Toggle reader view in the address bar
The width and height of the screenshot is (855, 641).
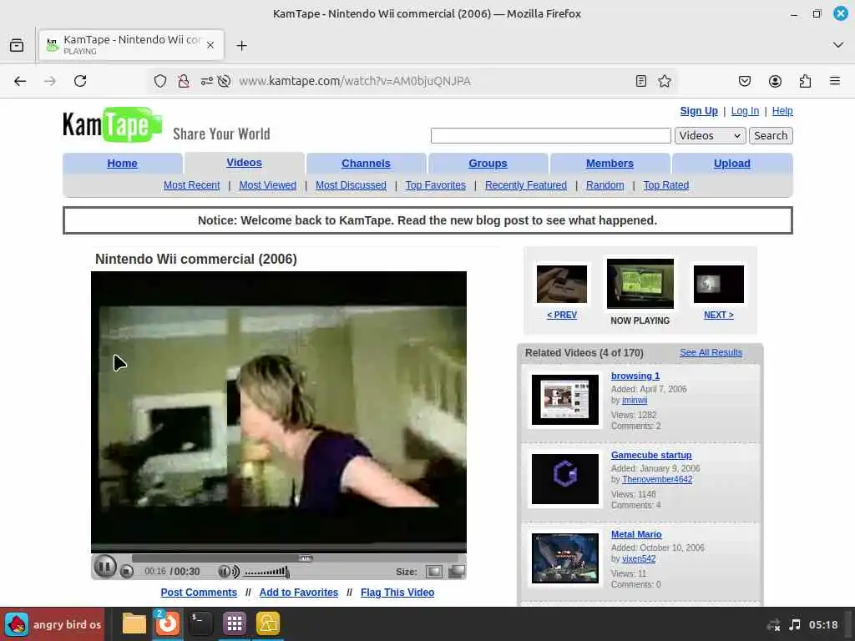pyautogui.click(x=641, y=81)
